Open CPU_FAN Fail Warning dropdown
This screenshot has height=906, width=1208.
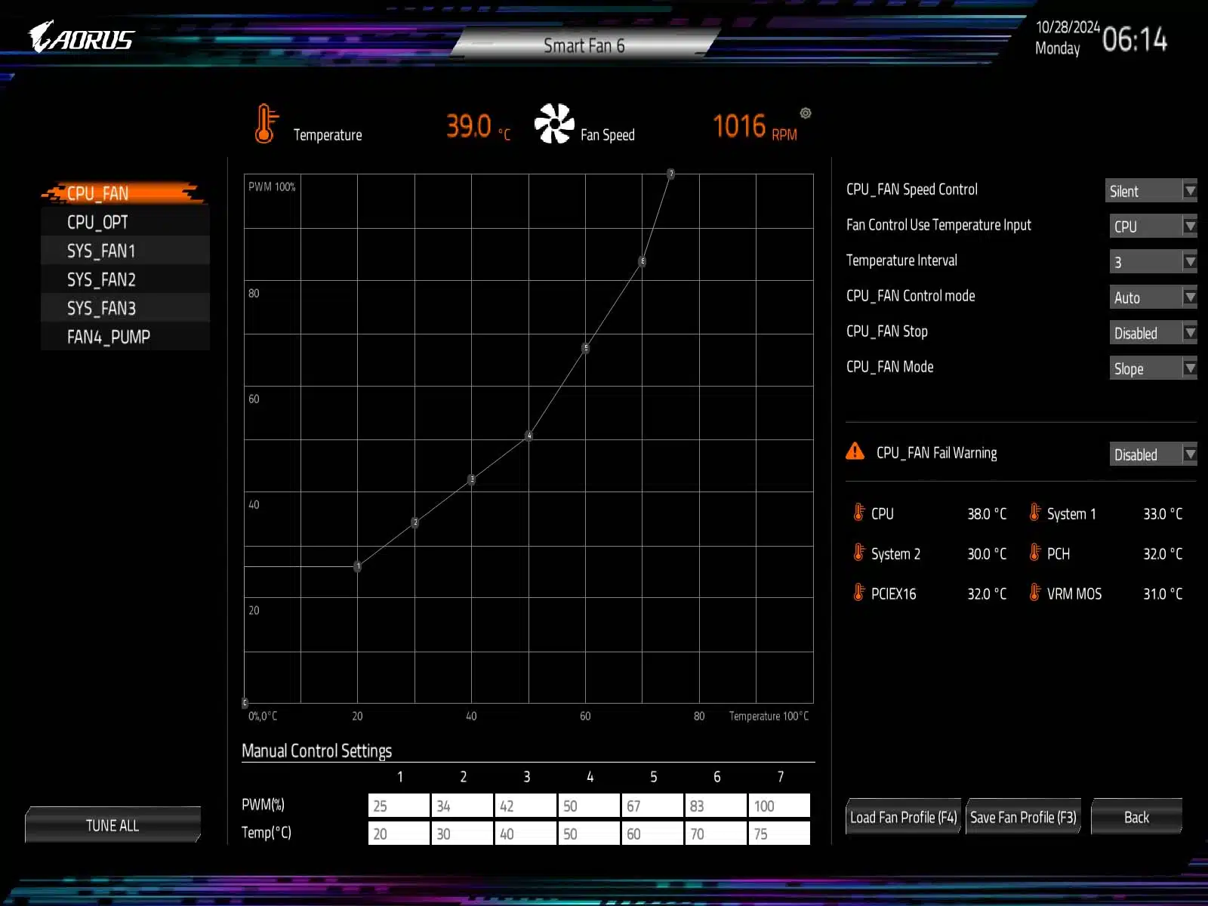1153,455
